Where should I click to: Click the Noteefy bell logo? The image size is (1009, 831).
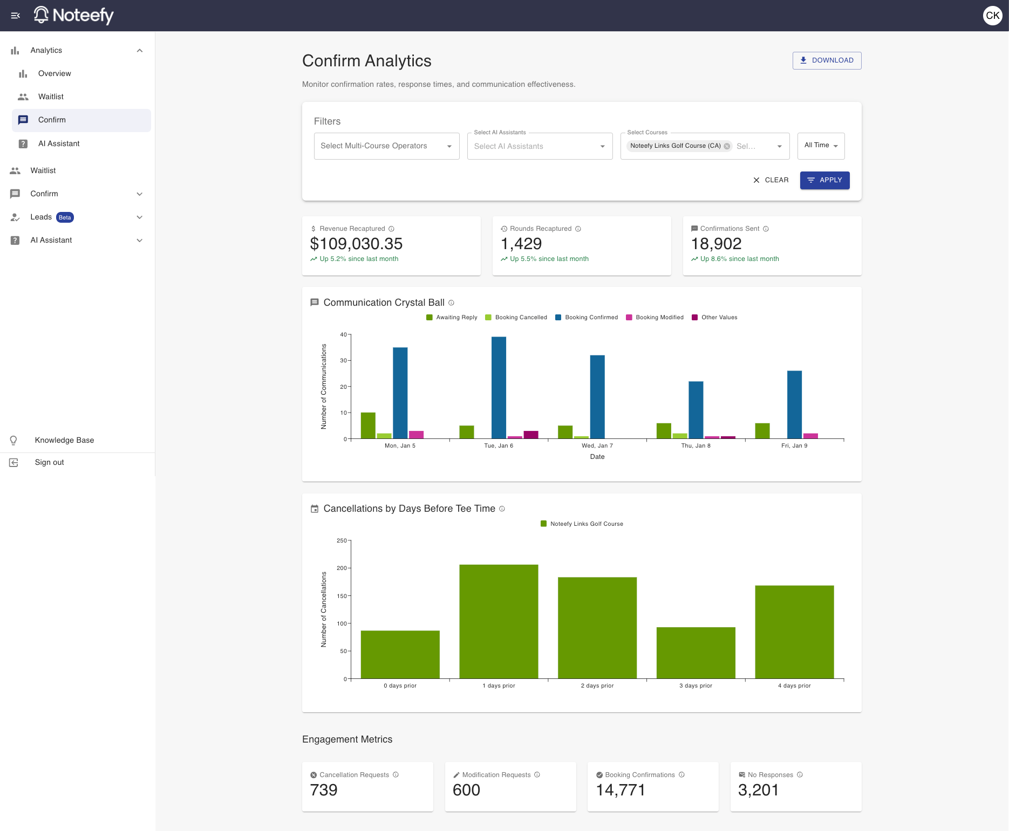pyautogui.click(x=41, y=15)
